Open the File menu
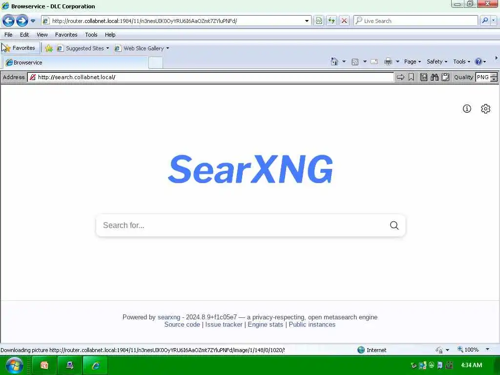The height and width of the screenshot is (375, 500). (8, 35)
